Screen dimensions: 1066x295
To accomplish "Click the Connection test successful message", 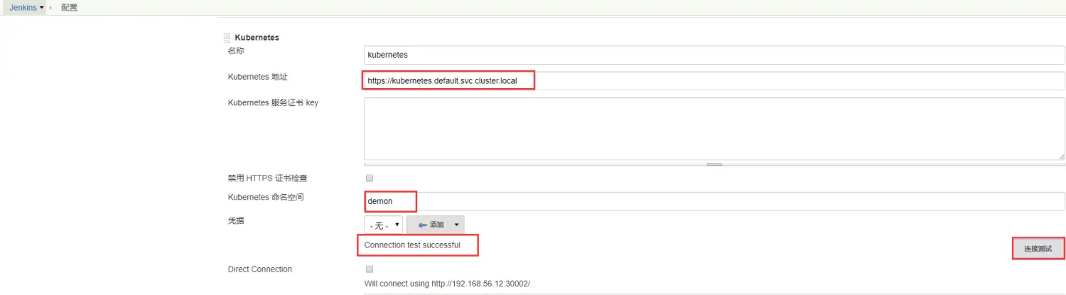I will [412, 245].
